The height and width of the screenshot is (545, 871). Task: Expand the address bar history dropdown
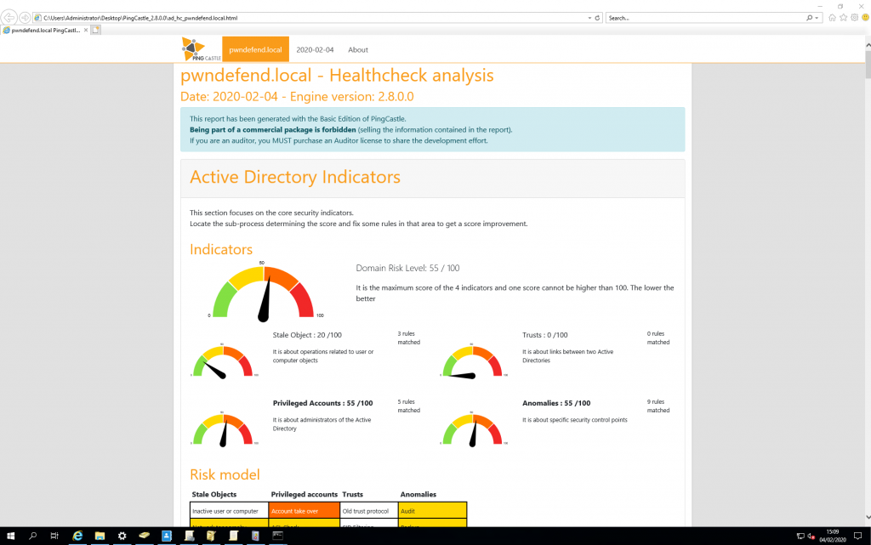coord(589,17)
